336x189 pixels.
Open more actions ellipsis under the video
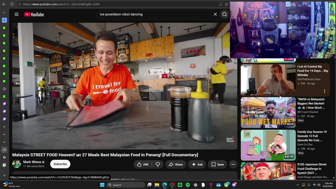[x=233, y=165]
